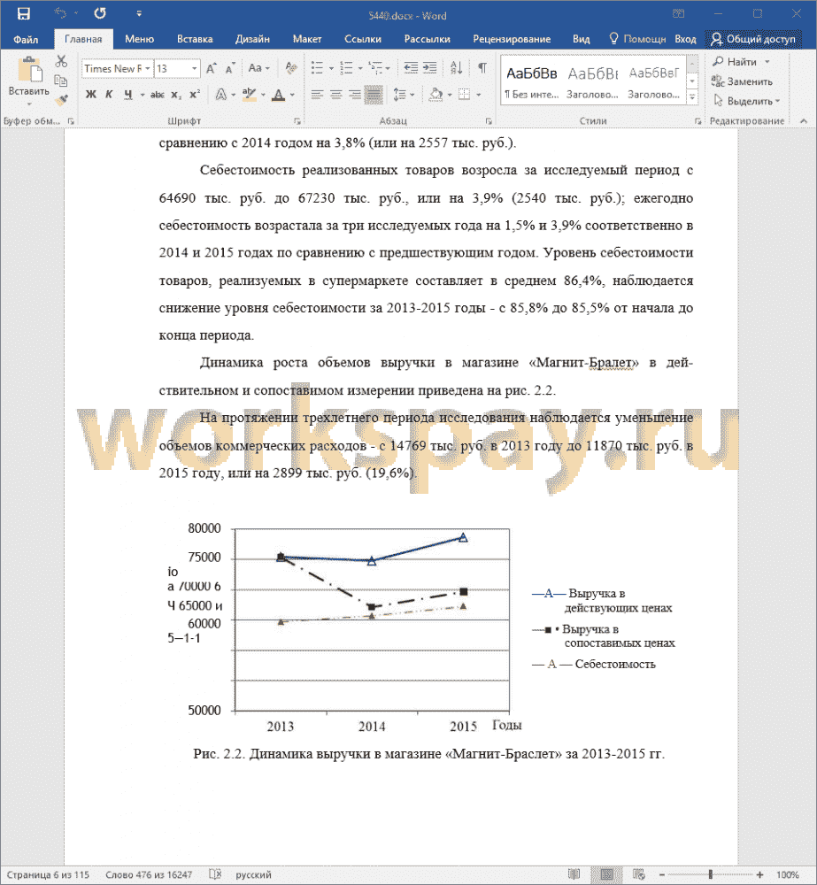The image size is (817, 885).
Task: Click the русский language indicator
Action: (253, 874)
